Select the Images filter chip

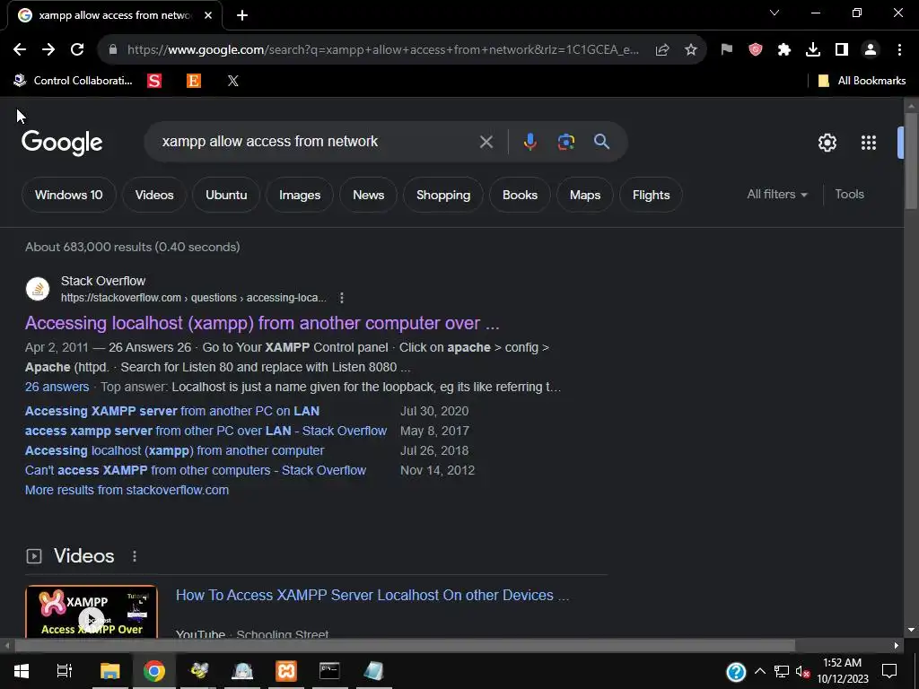[x=300, y=195]
